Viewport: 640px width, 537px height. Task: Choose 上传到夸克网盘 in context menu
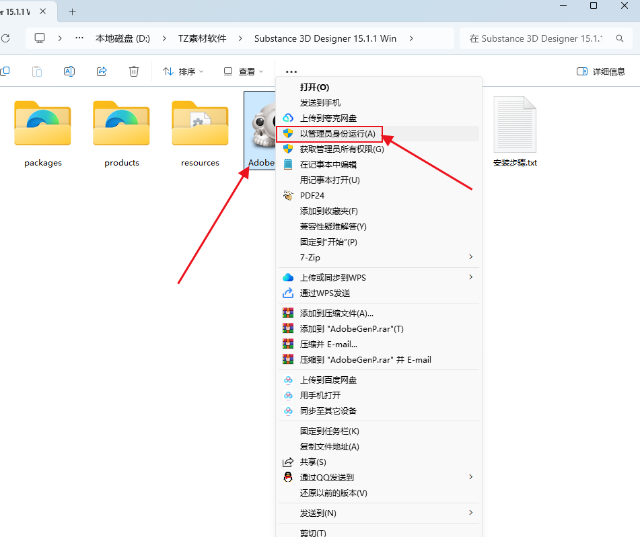pyautogui.click(x=379, y=118)
